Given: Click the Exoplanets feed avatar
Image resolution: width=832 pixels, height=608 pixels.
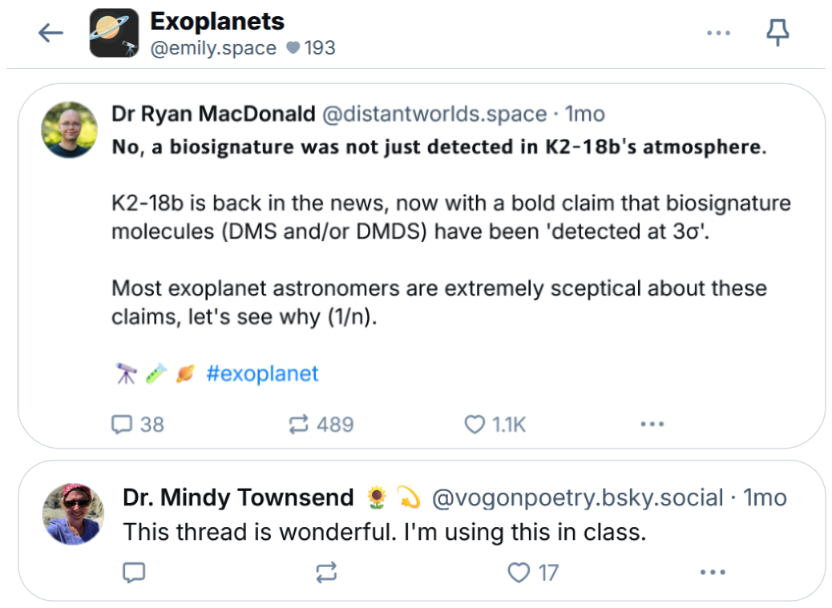Looking at the screenshot, I should 114,33.
